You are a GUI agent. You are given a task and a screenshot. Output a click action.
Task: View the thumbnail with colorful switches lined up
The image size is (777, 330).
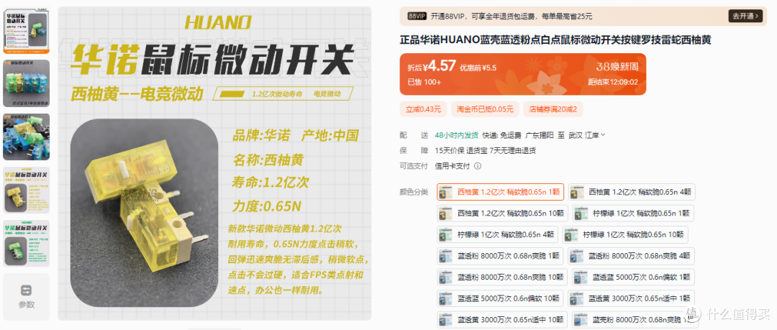point(27,83)
